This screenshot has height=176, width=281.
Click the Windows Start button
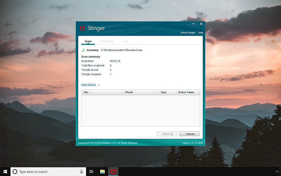pos(5,172)
